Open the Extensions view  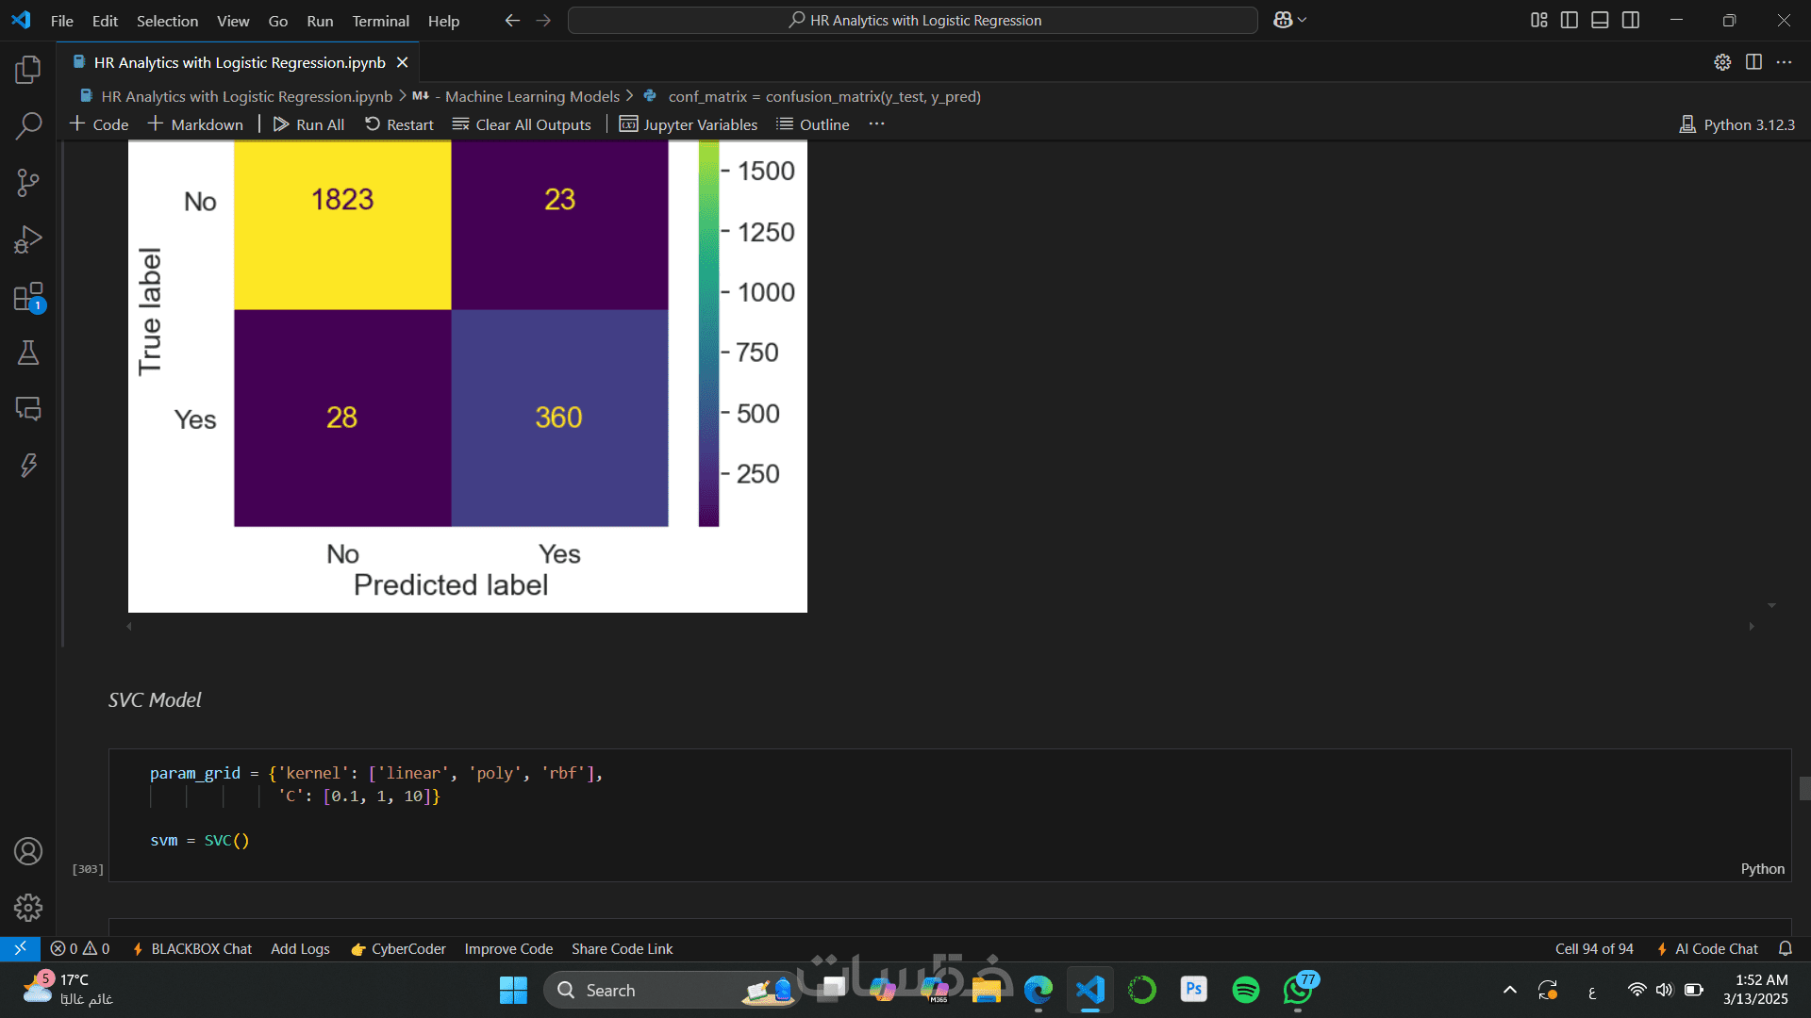tap(28, 297)
